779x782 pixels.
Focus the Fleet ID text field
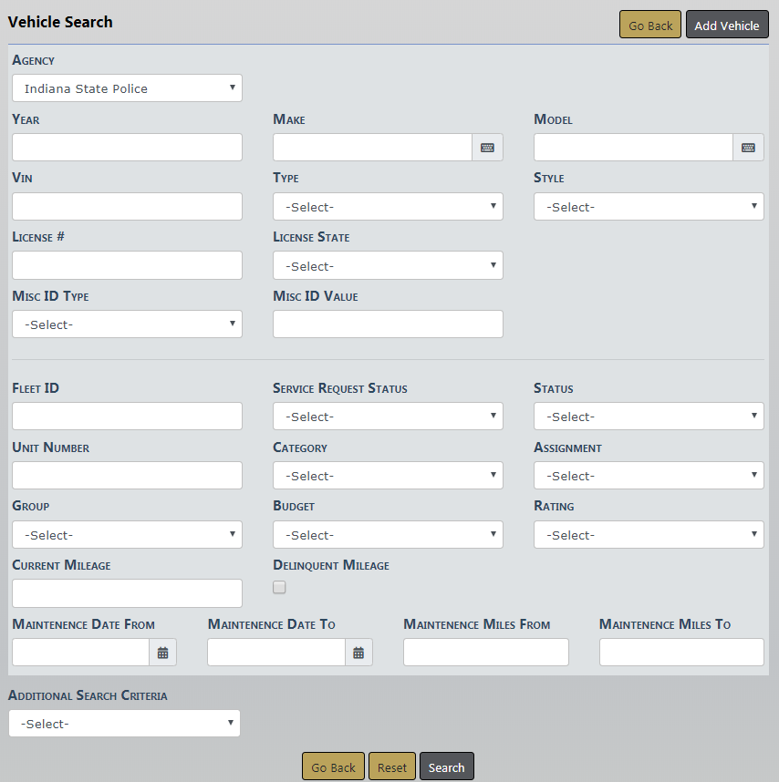127,417
